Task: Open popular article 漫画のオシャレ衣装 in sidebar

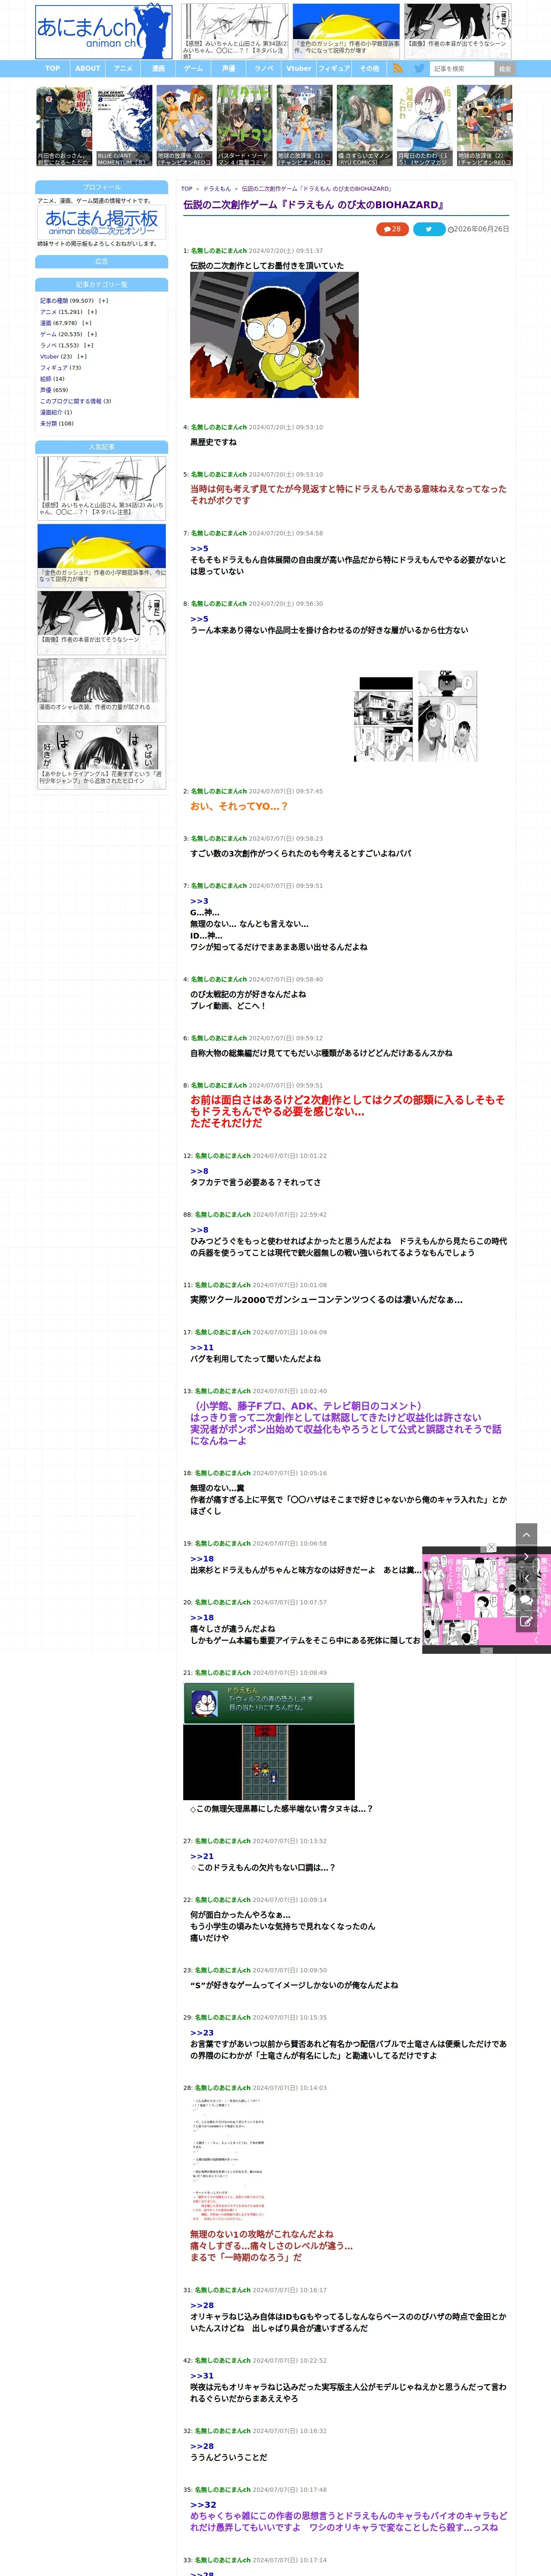Action: coord(102,689)
